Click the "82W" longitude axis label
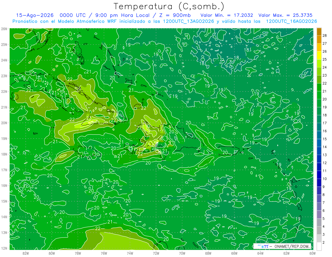 pos(26,253)
